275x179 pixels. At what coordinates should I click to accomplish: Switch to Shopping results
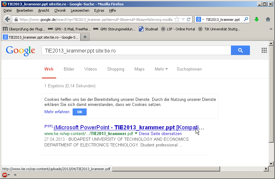(115, 69)
